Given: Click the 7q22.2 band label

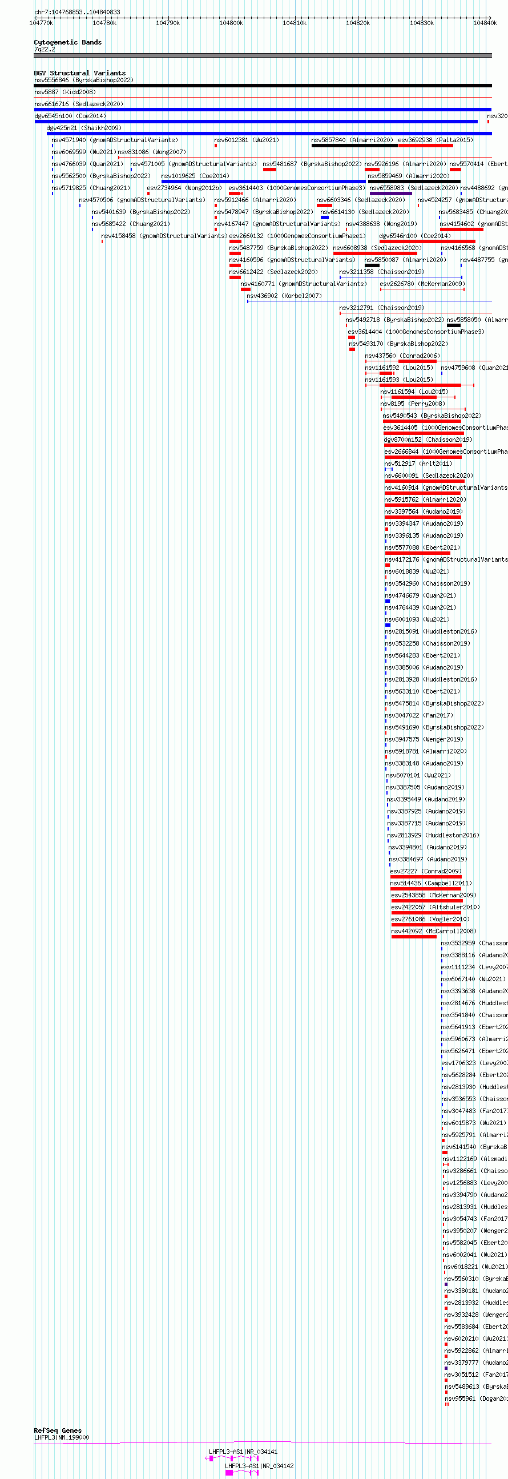Looking at the screenshot, I should [45, 50].
